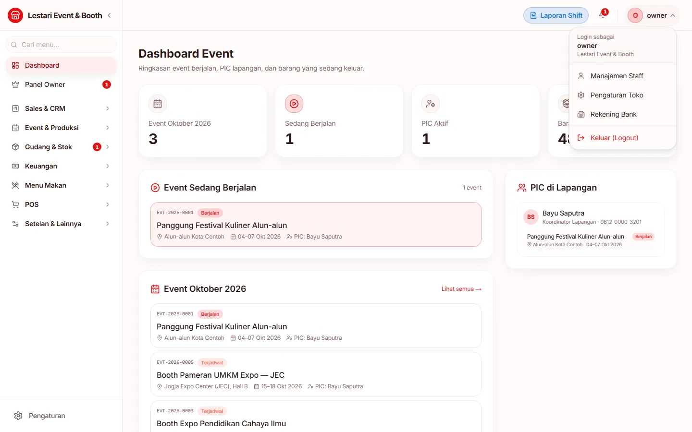Screen dimensions: 692x432
Task: Expand the Gudang & Stok submenu chevron
Action: tap(108, 147)
